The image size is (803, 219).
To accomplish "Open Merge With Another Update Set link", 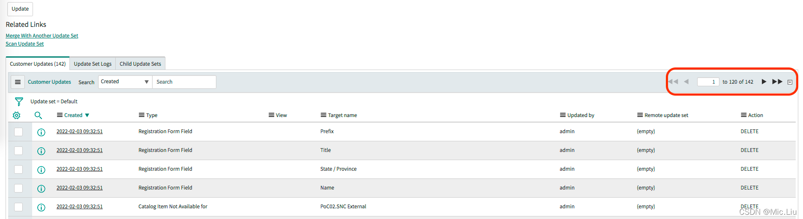I will (42, 36).
